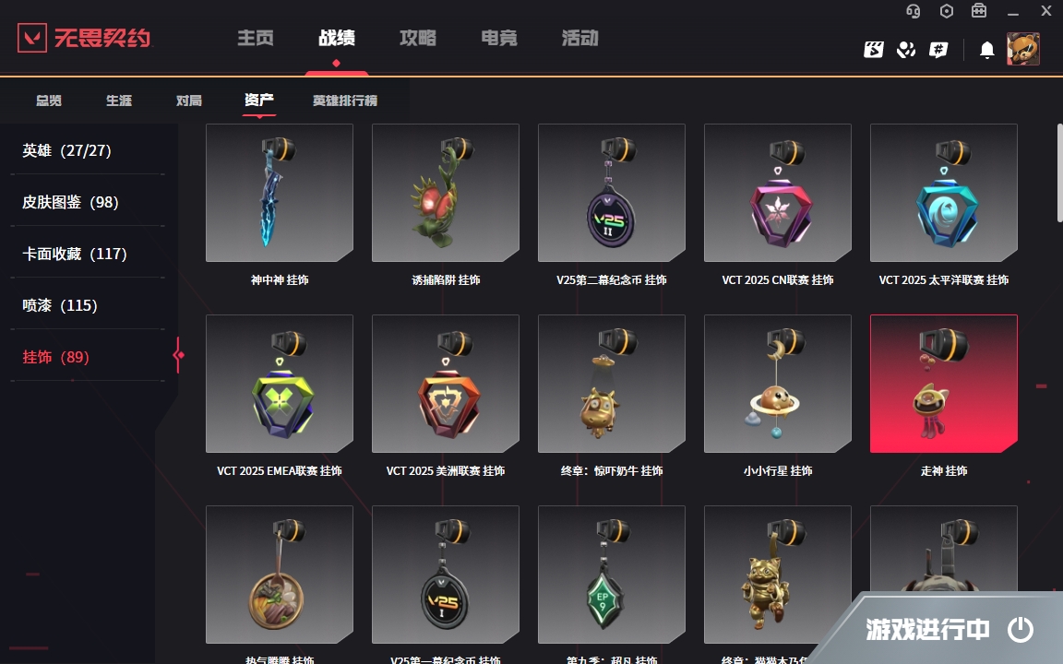
Task: Open the 总览 sub-tab
Action: coord(49,101)
